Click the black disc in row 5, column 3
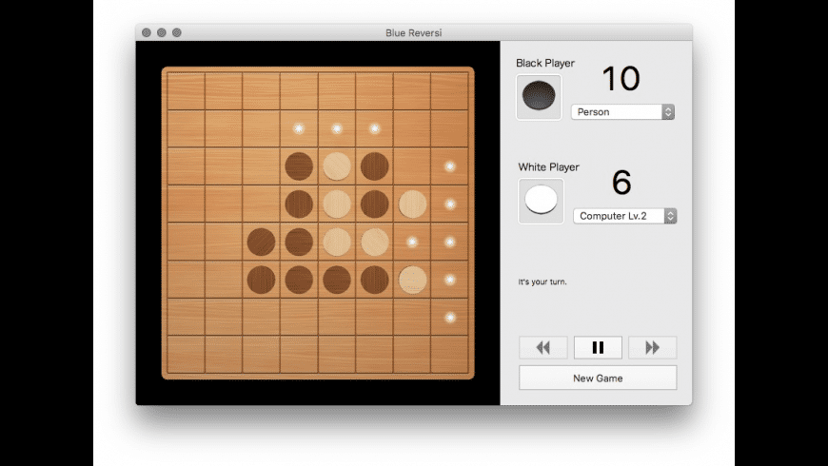 tap(262, 242)
